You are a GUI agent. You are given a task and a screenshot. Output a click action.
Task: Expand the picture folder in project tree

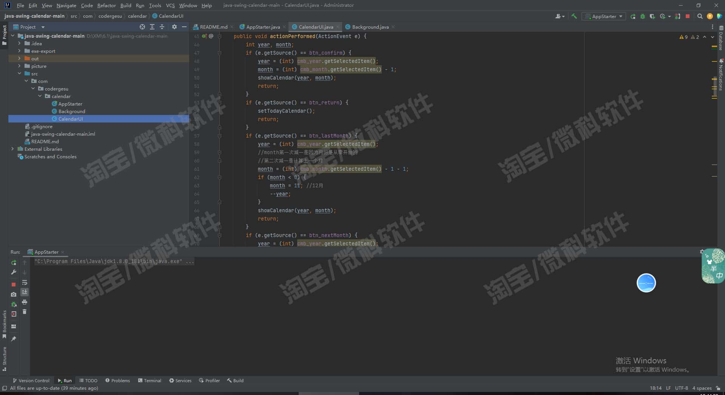(19, 66)
